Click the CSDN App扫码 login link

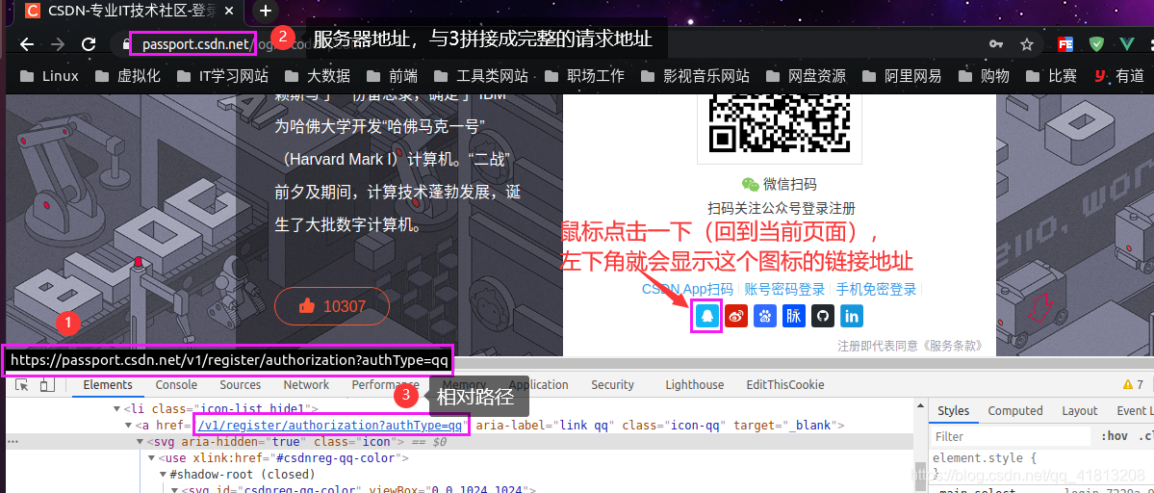(x=688, y=289)
